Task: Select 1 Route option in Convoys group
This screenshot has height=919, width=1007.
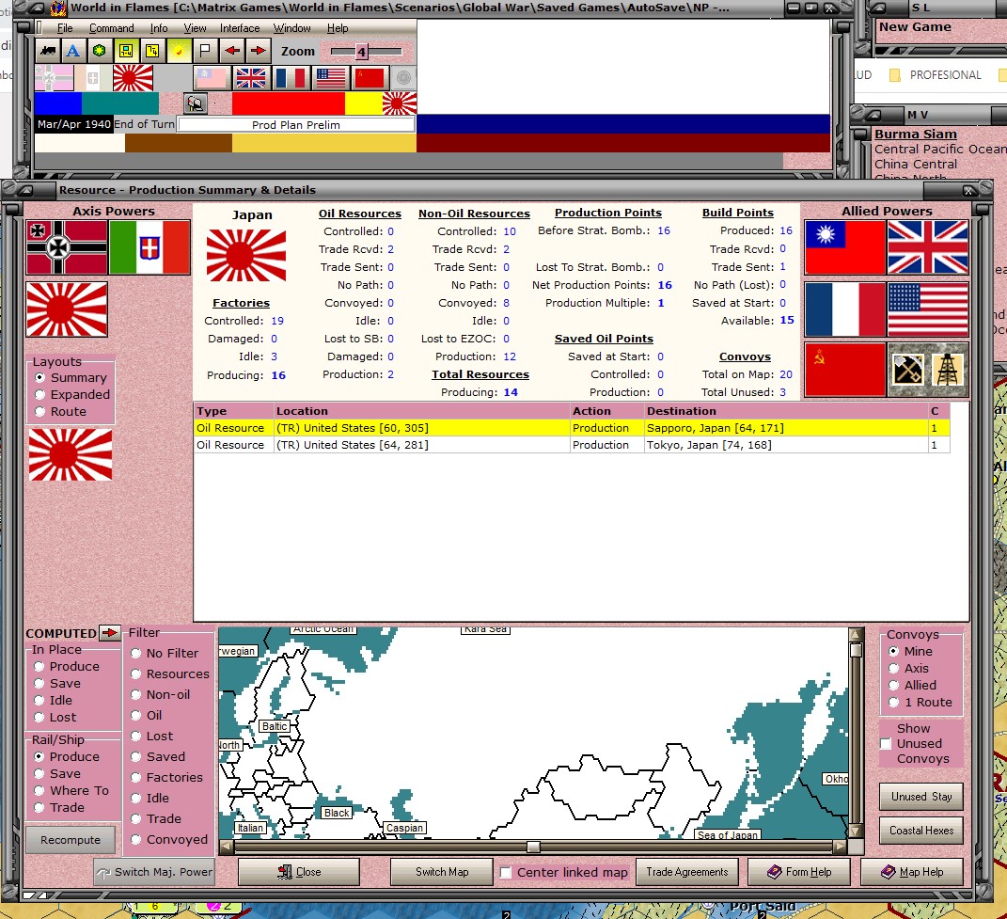Action: pos(893,703)
